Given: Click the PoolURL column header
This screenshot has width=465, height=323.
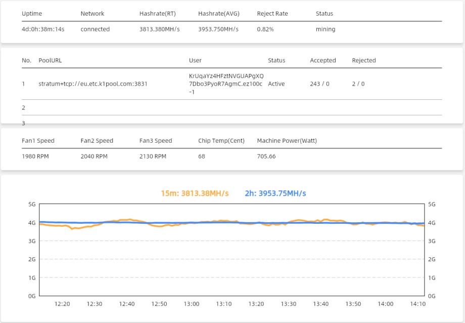Looking at the screenshot, I should click(x=50, y=60).
